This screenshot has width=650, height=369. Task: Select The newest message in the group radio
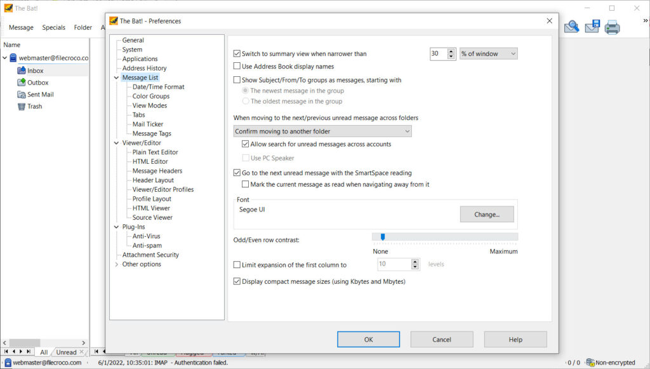click(246, 90)
